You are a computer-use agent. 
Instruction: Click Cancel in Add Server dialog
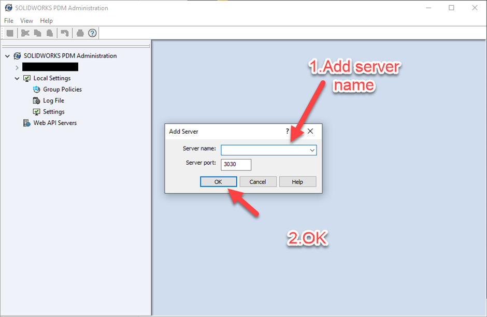tap(258, 182)
